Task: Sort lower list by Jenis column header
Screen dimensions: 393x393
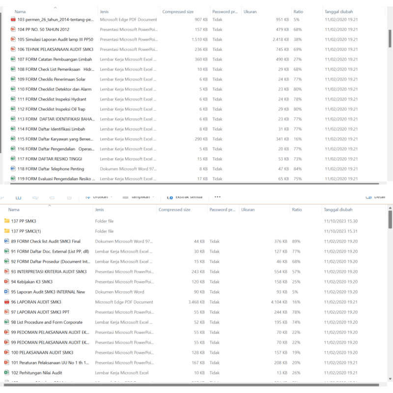Action: [99, 210]
